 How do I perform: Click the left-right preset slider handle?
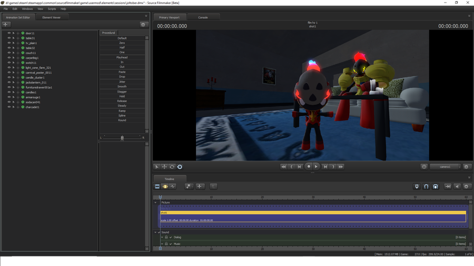(122, 138)
